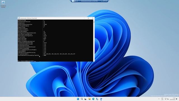Click the AES_128_GCM cipher list value
This screenshot has width=179, height=101.
coord(59,54)
